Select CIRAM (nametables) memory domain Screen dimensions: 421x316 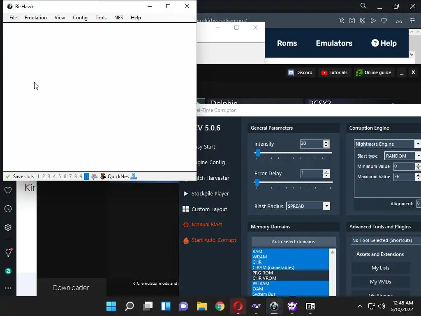(x=290, y=267)
